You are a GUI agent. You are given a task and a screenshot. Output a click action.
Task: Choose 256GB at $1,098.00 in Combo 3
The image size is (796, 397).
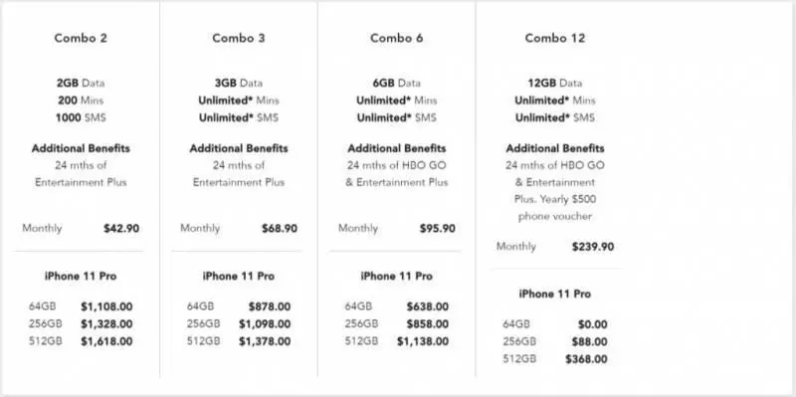pyautogui.click(x=239, y=324)
